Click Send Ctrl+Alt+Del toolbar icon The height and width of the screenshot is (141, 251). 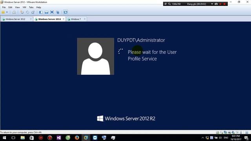(14, 12)
